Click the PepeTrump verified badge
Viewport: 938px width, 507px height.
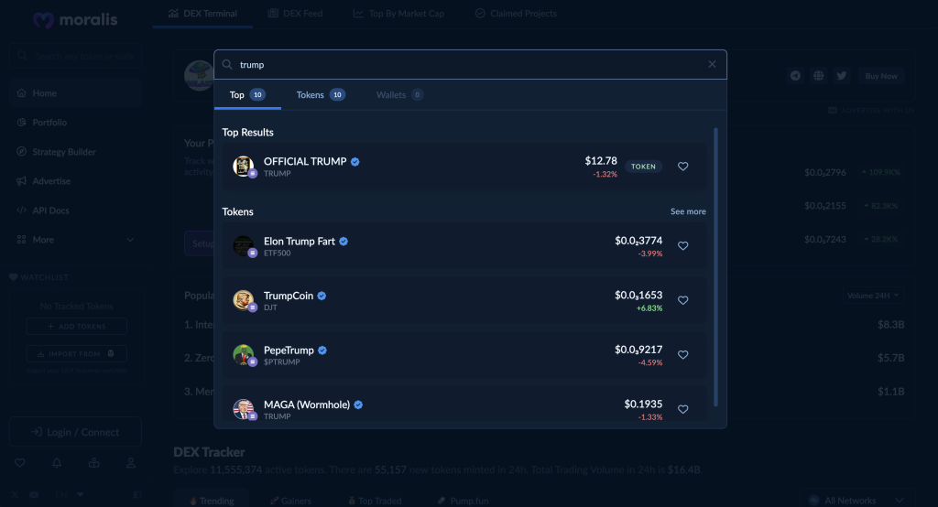tap(322, 351)
